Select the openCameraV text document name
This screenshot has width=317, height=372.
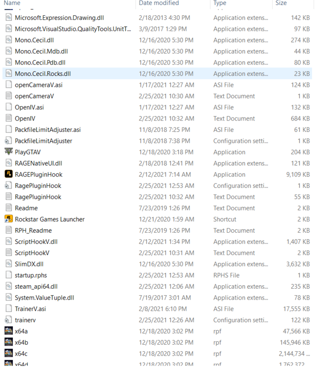coord(34,96)
